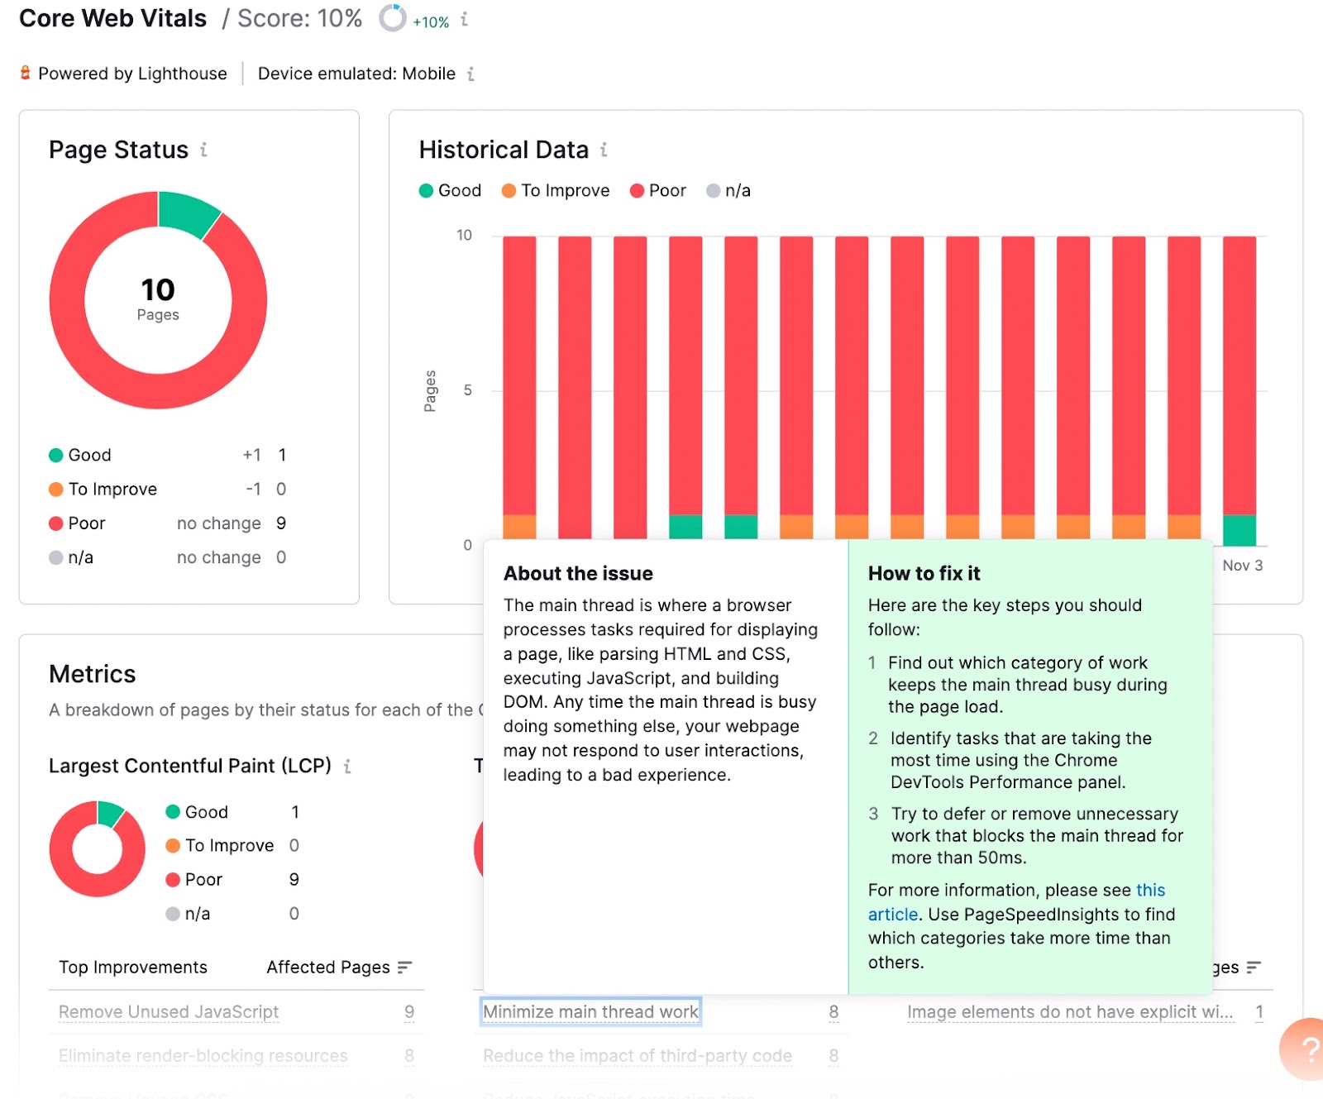Viewport: 1323px width, 1099px height.
Task: Click the info icon after Device emulated: Mobile
Action: 471,74
